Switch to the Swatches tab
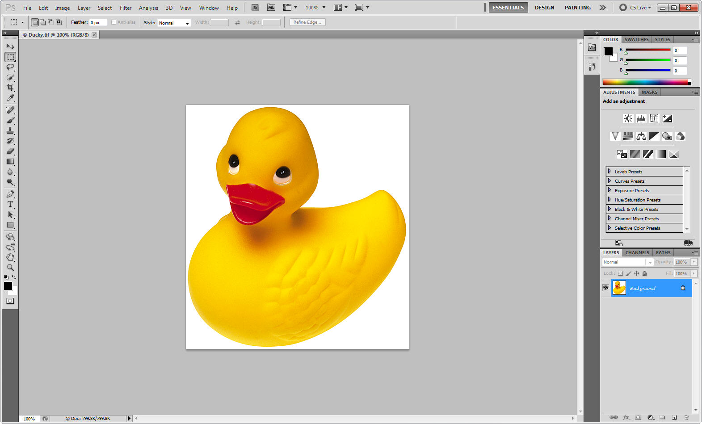Viewport: 702px width, 424px height. tap(636, 39)
